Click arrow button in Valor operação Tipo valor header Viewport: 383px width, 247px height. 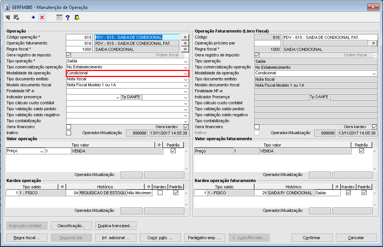[159, 145]
